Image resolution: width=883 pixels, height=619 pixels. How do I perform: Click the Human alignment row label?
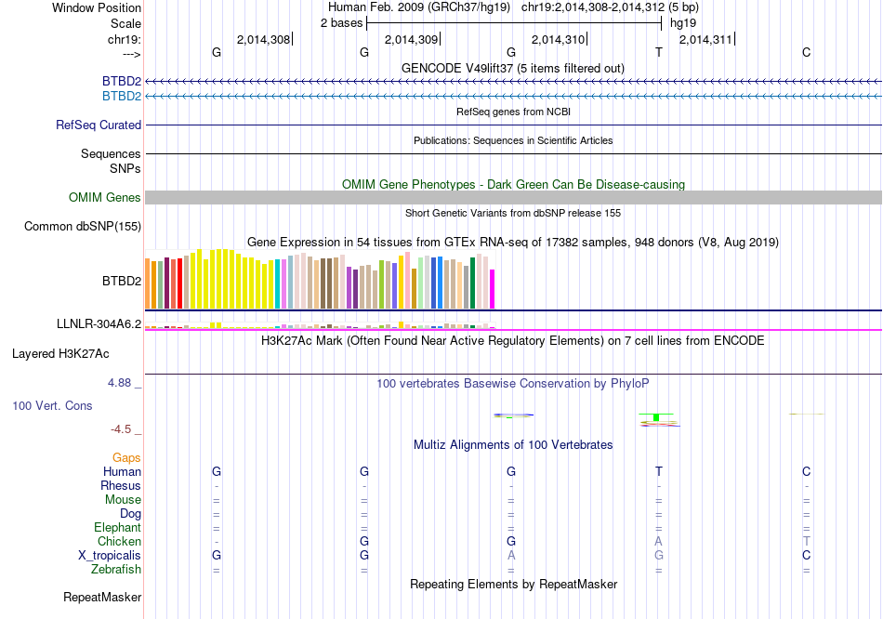pyautogui.click(x=122, y=472)
